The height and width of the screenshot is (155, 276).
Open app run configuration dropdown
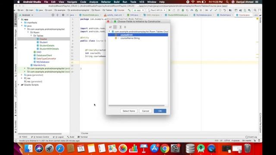pos(139,10)
